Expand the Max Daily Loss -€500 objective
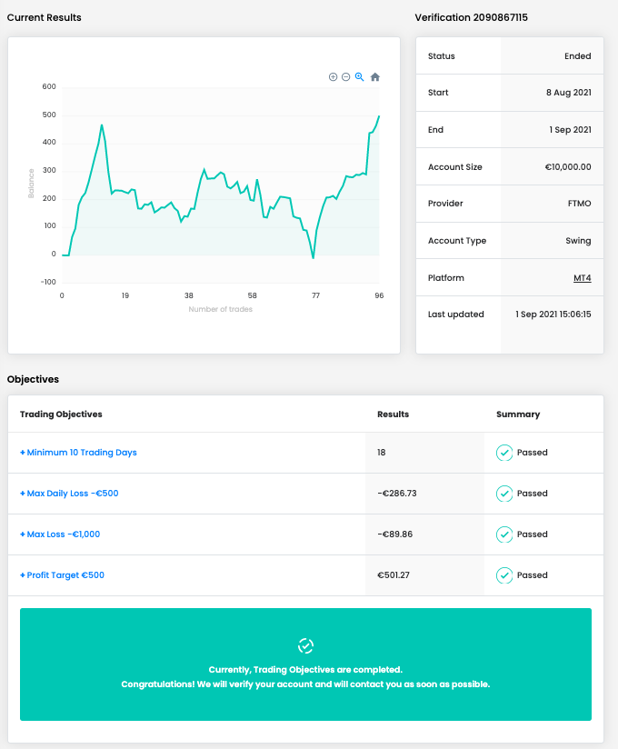This screenshot has width=618, height=749. pos(69,494)
